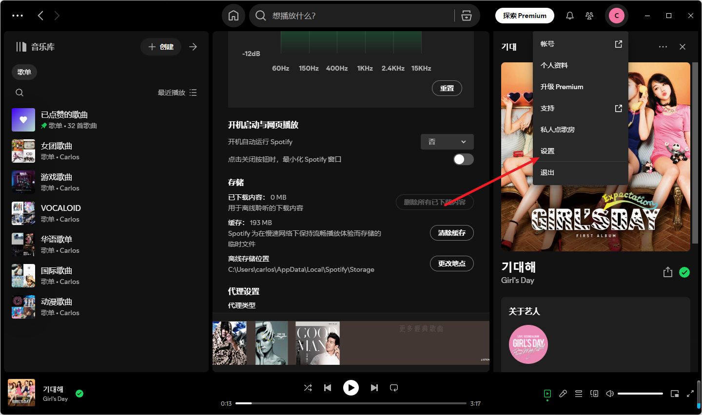Viewport: 702px width, 415px height.
Task: Open the 已点赞的歌曲 playlist
Action: click(106, 120)
